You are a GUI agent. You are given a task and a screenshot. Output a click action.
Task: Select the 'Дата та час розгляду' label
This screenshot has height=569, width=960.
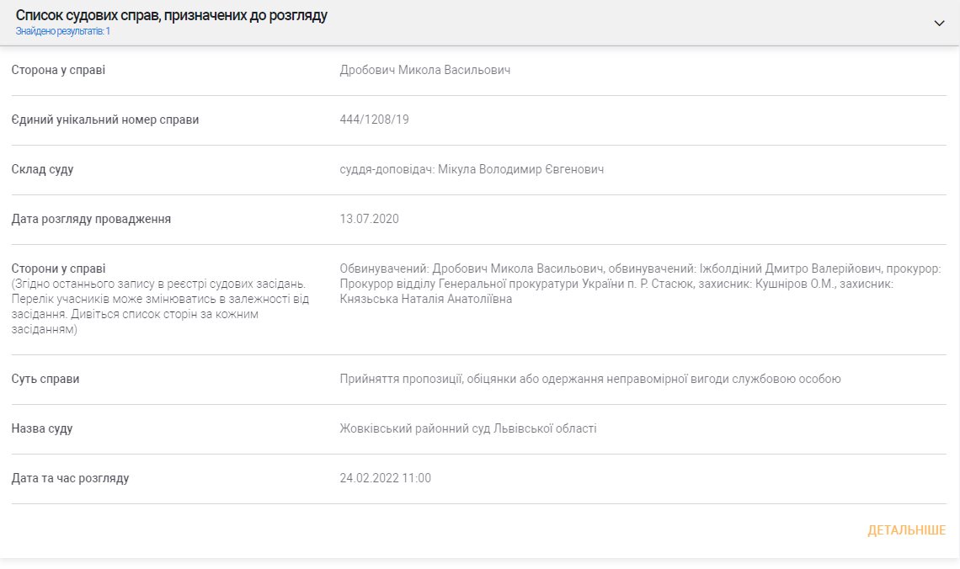[x=70, y=478]
